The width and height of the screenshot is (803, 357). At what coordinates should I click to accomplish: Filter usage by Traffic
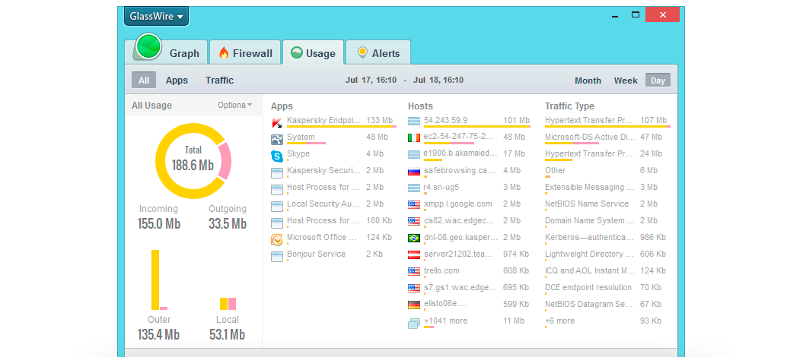(x=219, y=81)
